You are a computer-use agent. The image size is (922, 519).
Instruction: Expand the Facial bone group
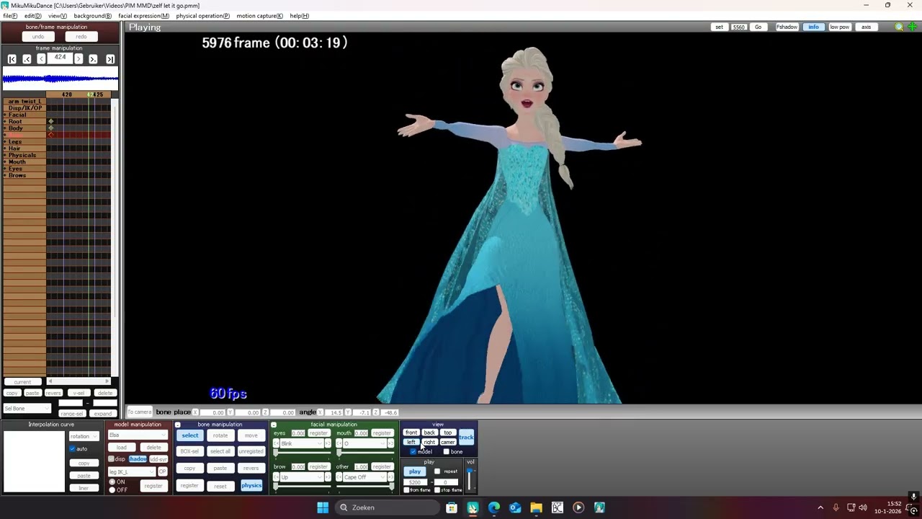pos(5,115)
